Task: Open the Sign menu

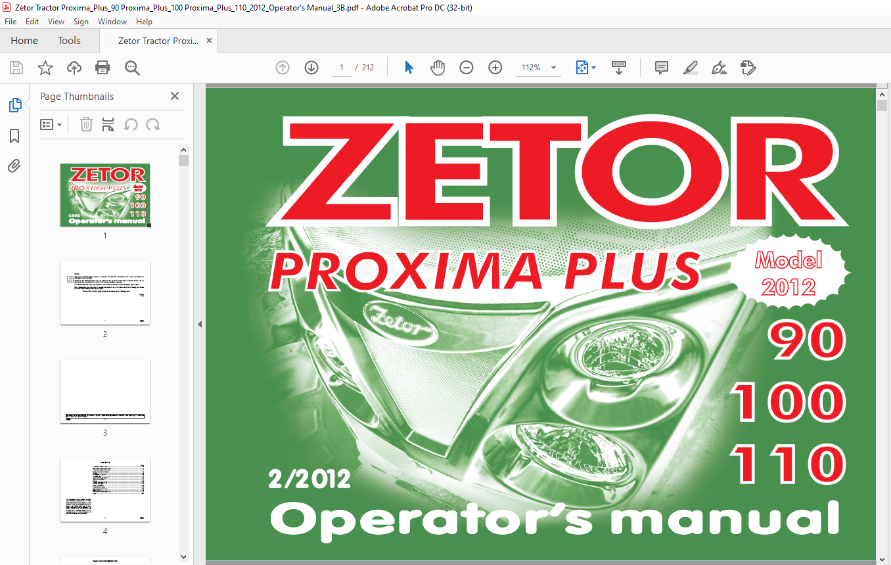Action: 81,22
